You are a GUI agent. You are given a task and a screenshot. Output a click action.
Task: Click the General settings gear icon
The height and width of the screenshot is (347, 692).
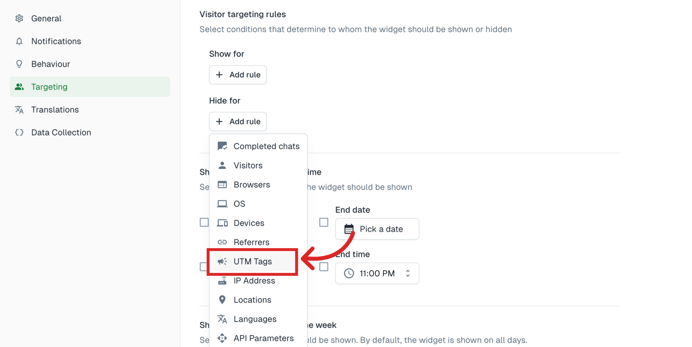pos(19,18)
